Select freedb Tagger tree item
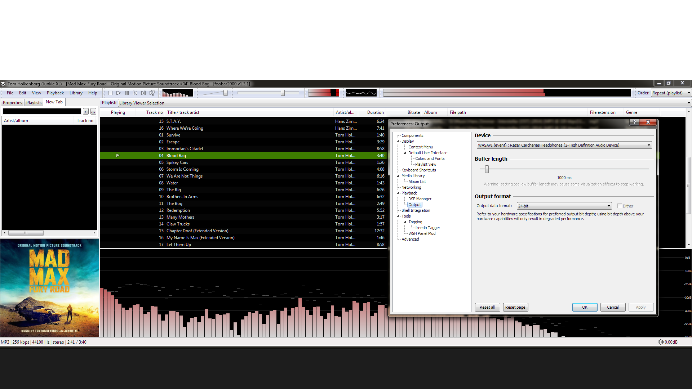The height and width of the screenshot is (389, 692). 427,228
